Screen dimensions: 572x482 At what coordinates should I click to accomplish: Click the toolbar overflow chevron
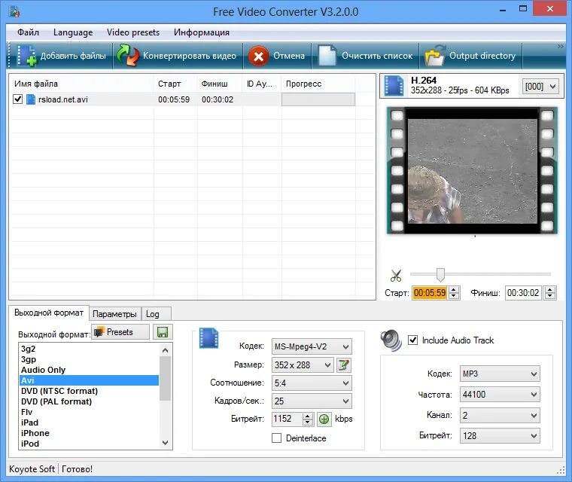pos(560,47)
